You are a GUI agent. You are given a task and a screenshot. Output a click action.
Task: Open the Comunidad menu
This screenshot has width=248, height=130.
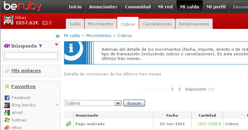pyautogui.click(x=138, y=7)
